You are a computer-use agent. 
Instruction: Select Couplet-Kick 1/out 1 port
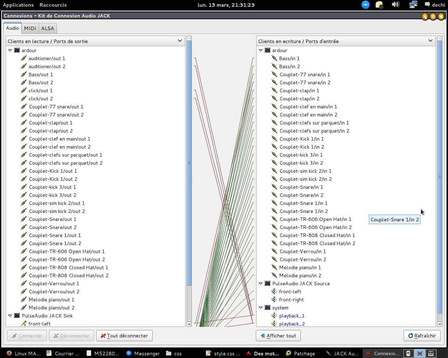[x=53, y=171]
